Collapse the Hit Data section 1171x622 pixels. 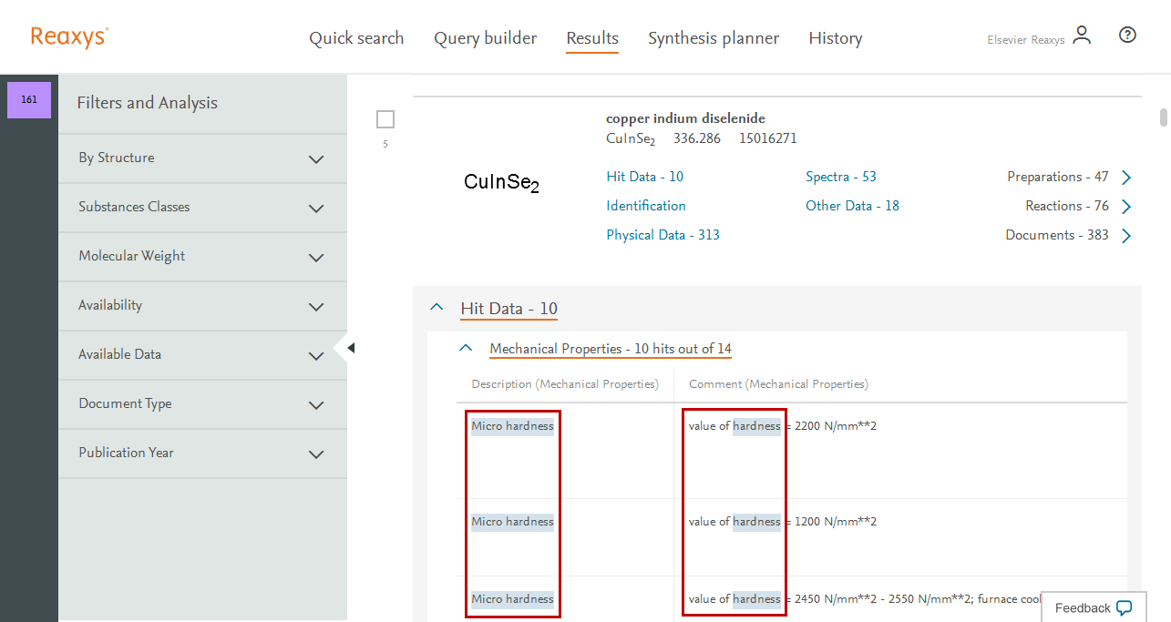point(437,309)
